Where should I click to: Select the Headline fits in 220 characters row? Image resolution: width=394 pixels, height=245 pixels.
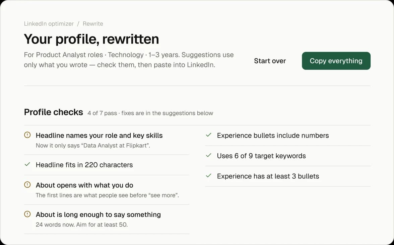[107, 165]
